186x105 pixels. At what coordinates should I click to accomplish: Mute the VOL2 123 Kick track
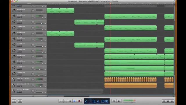pos(18,80)
